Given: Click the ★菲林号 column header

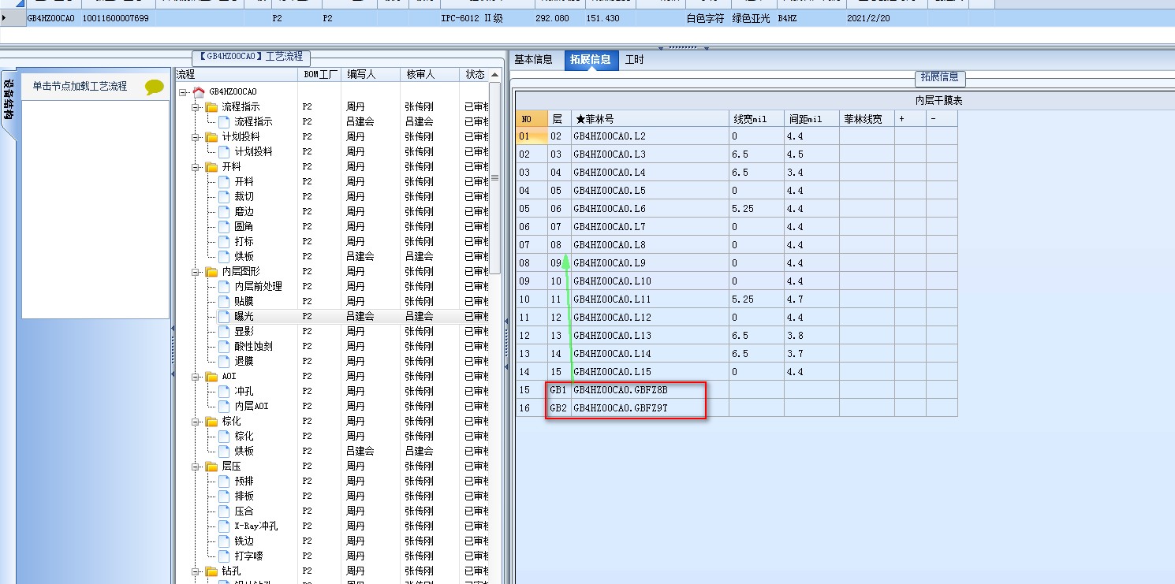Looking at the screenshot, I should (x=650, y=119).
